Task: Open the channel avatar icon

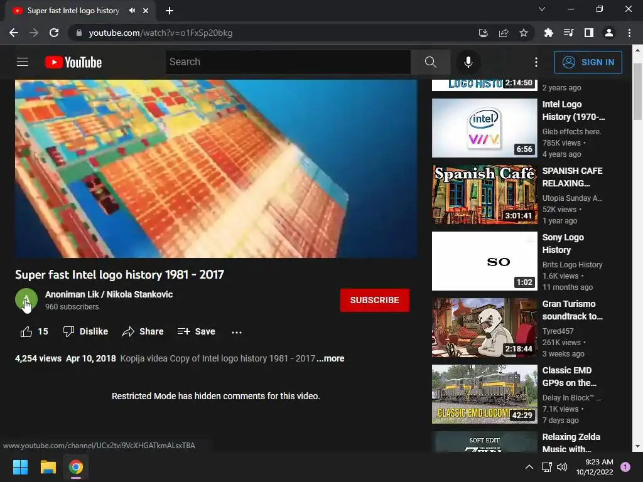Action: 26,299
